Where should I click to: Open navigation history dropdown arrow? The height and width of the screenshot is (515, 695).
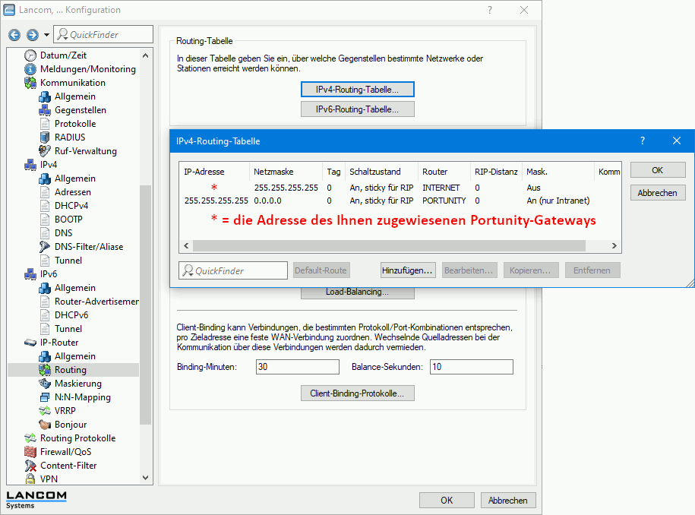click(x=46, y=35)
